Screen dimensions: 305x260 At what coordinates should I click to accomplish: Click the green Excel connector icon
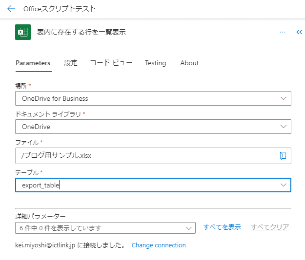(x=23, y=32)
